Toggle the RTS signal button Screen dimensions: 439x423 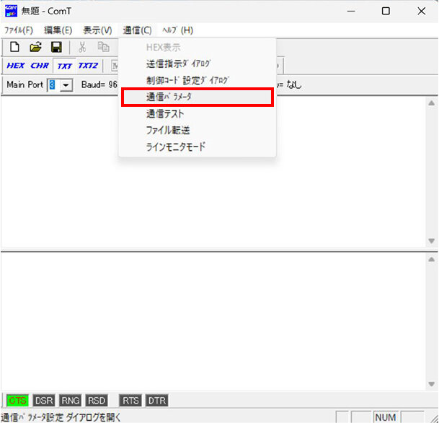(x=130, y=401)
